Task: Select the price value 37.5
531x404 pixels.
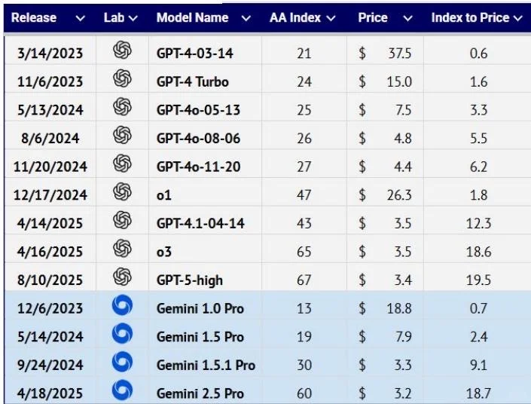Action: click(400, 54)
